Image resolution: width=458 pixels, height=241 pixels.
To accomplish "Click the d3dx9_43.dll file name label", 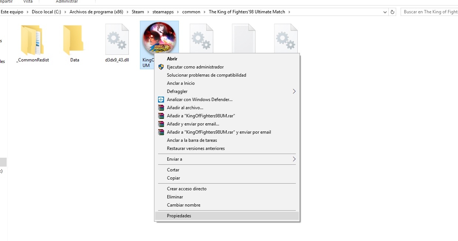I will 117,60.
